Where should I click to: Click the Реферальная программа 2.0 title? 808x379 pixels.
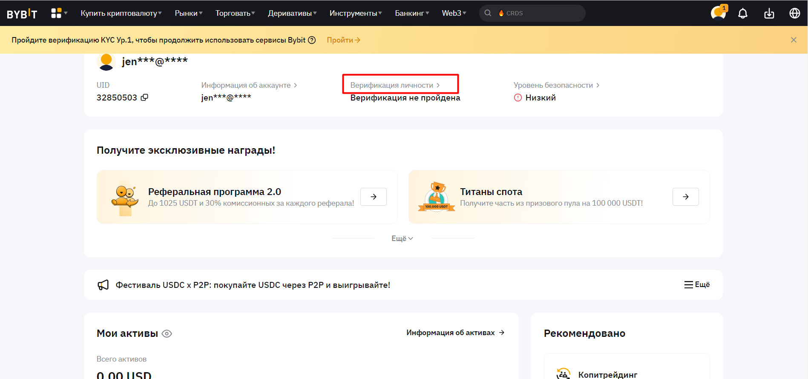coord(215,192)
